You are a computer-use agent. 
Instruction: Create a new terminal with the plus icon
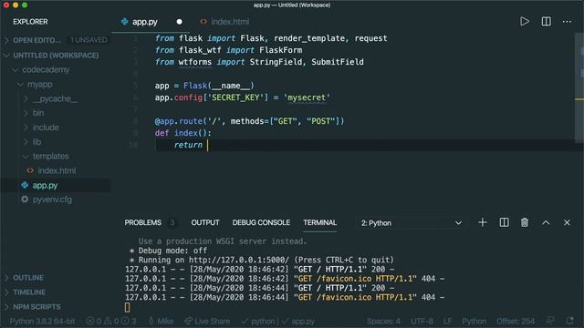click(483, 222)
